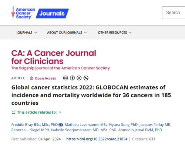Click the non-commercial dollar license icon
The width and height of the screenshot is (185, 149).
[86, 78]
